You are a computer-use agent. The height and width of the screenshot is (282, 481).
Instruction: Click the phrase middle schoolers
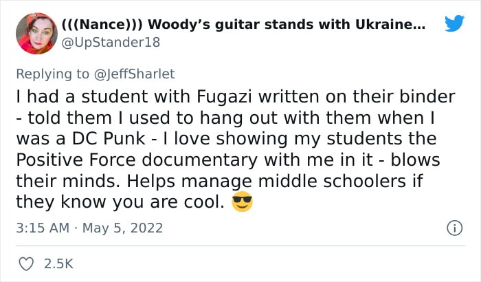click(332, 181)
